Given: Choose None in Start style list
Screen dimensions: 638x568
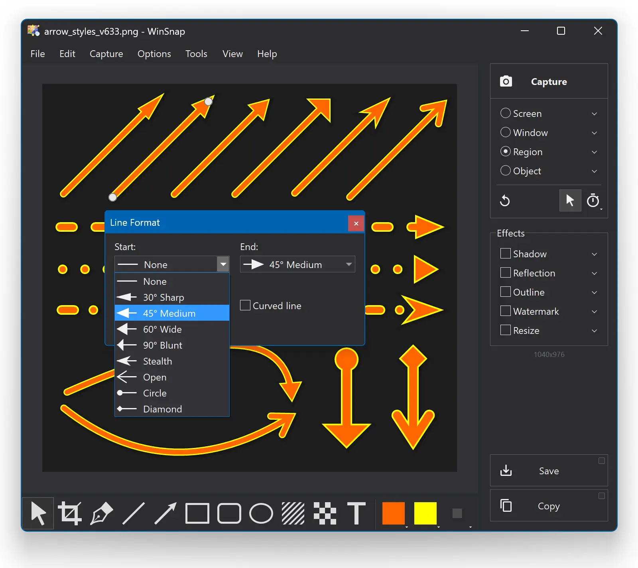Looking at the screenshot, I should (x=172, y=281).
